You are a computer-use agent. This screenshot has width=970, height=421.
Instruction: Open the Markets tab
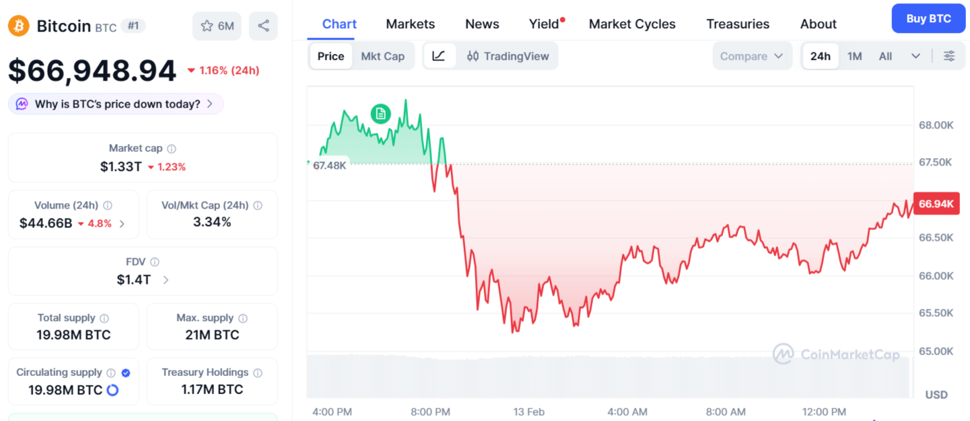(x=410, y=24)
